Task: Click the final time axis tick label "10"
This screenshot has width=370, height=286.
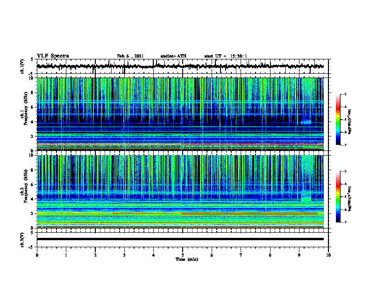Action: pos(328,255)
